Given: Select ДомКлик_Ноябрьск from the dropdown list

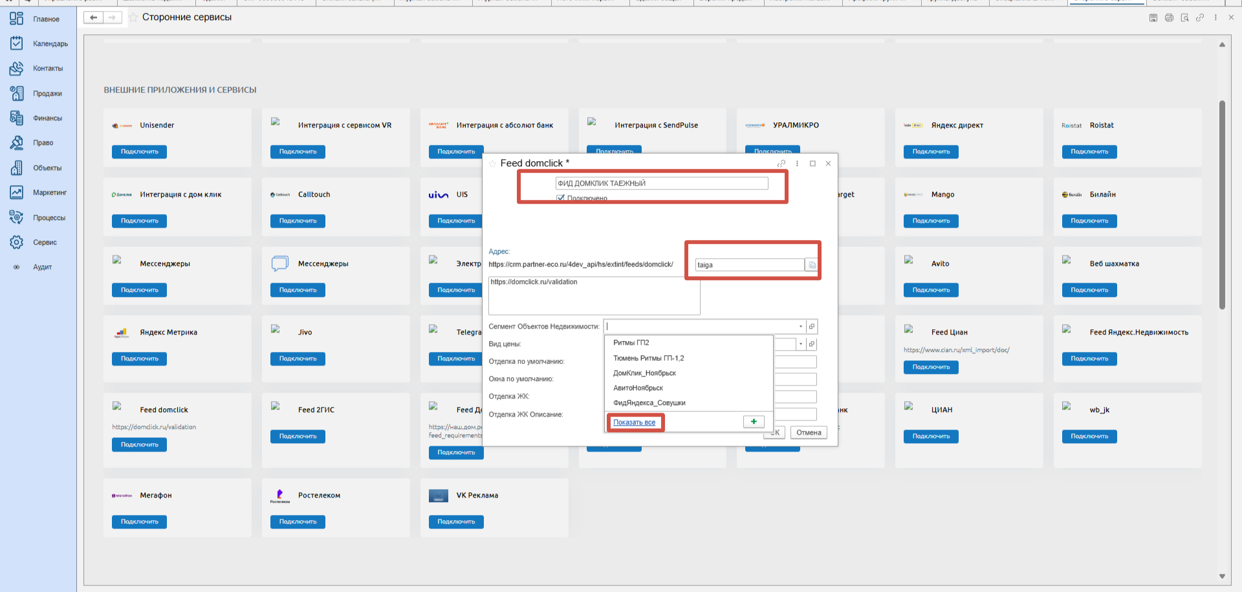Looking at the screenshot, I should (644, 373).
